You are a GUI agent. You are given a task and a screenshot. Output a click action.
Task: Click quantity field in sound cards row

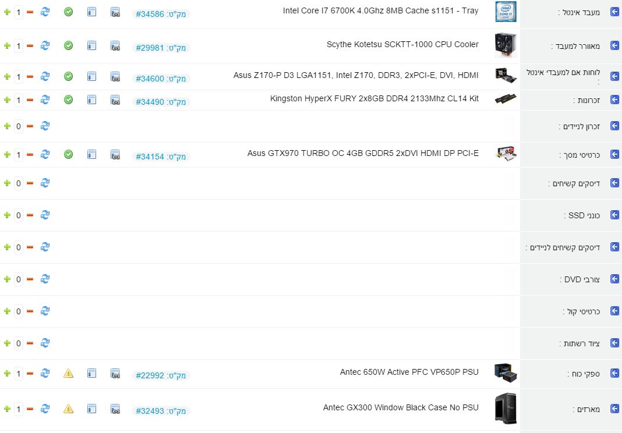click(19, 311)
